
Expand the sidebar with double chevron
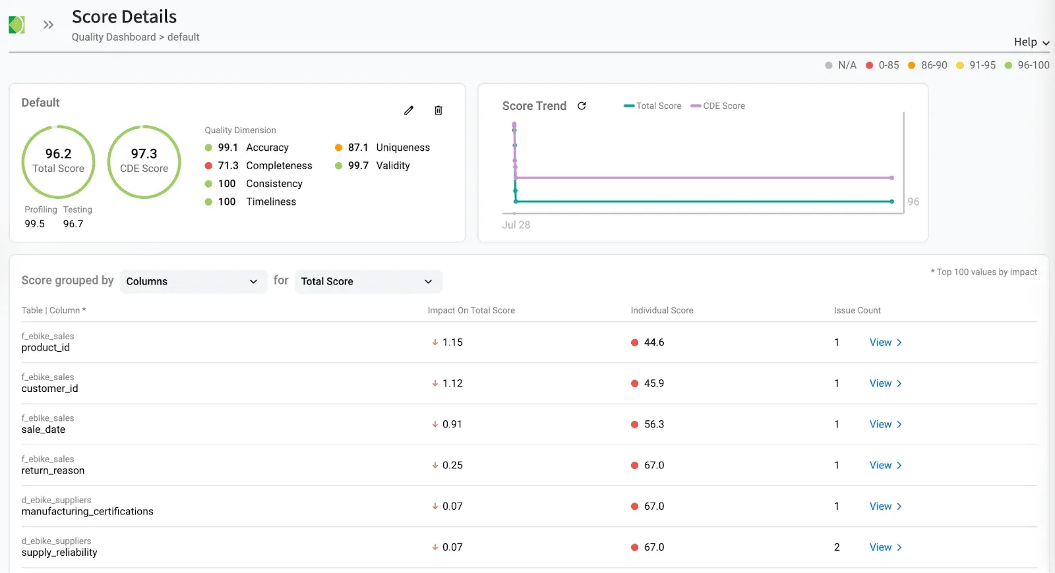point(48,25)
